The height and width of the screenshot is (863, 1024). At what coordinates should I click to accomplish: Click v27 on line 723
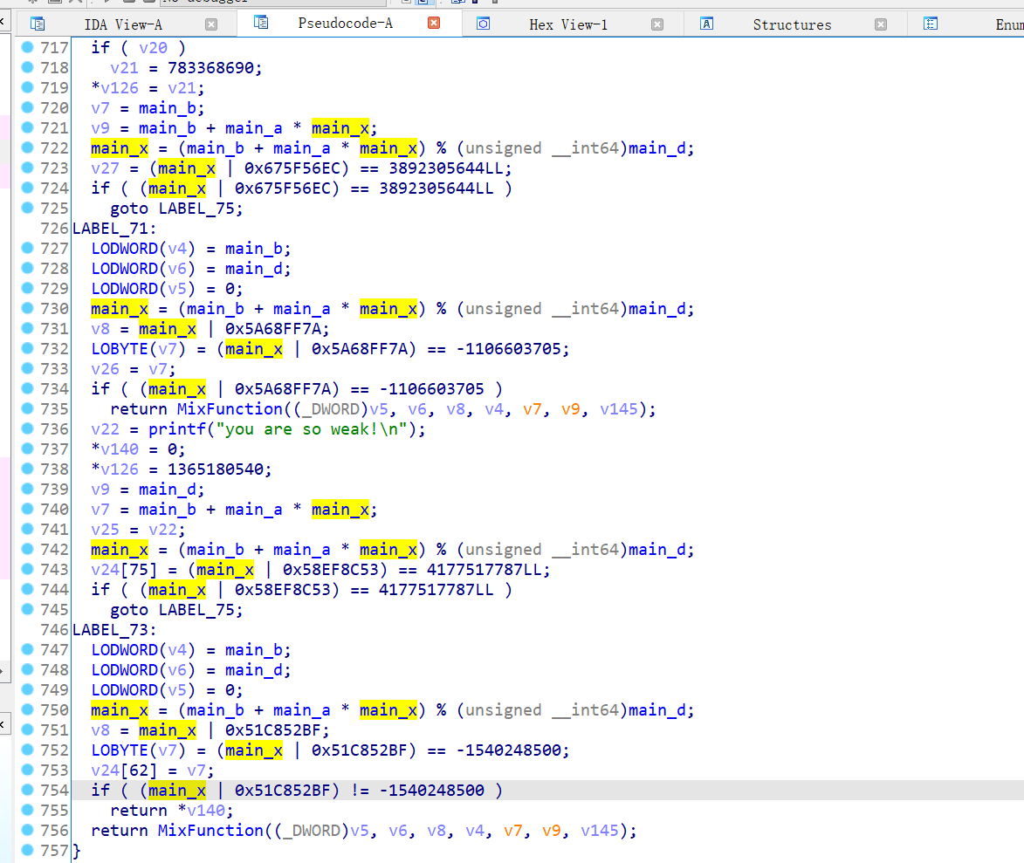click(x=105, y=168)
